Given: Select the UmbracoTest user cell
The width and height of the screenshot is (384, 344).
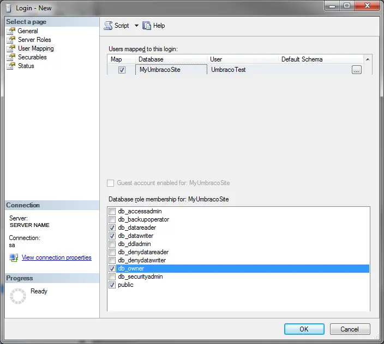Looking at the screenshot, I should (x=243, y=70).
